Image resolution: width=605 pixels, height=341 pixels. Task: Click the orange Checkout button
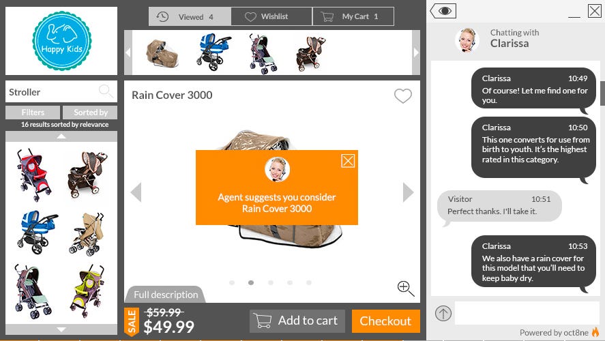(x=386, y=321)
